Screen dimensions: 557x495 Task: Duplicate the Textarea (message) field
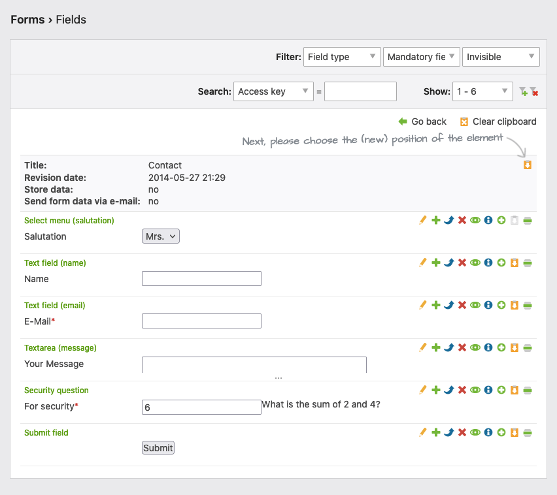coord(436,347)
